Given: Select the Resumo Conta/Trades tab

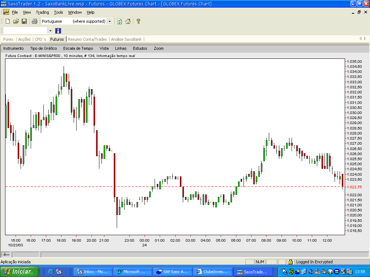Looking at the screenshot, I should click(87, 39).
